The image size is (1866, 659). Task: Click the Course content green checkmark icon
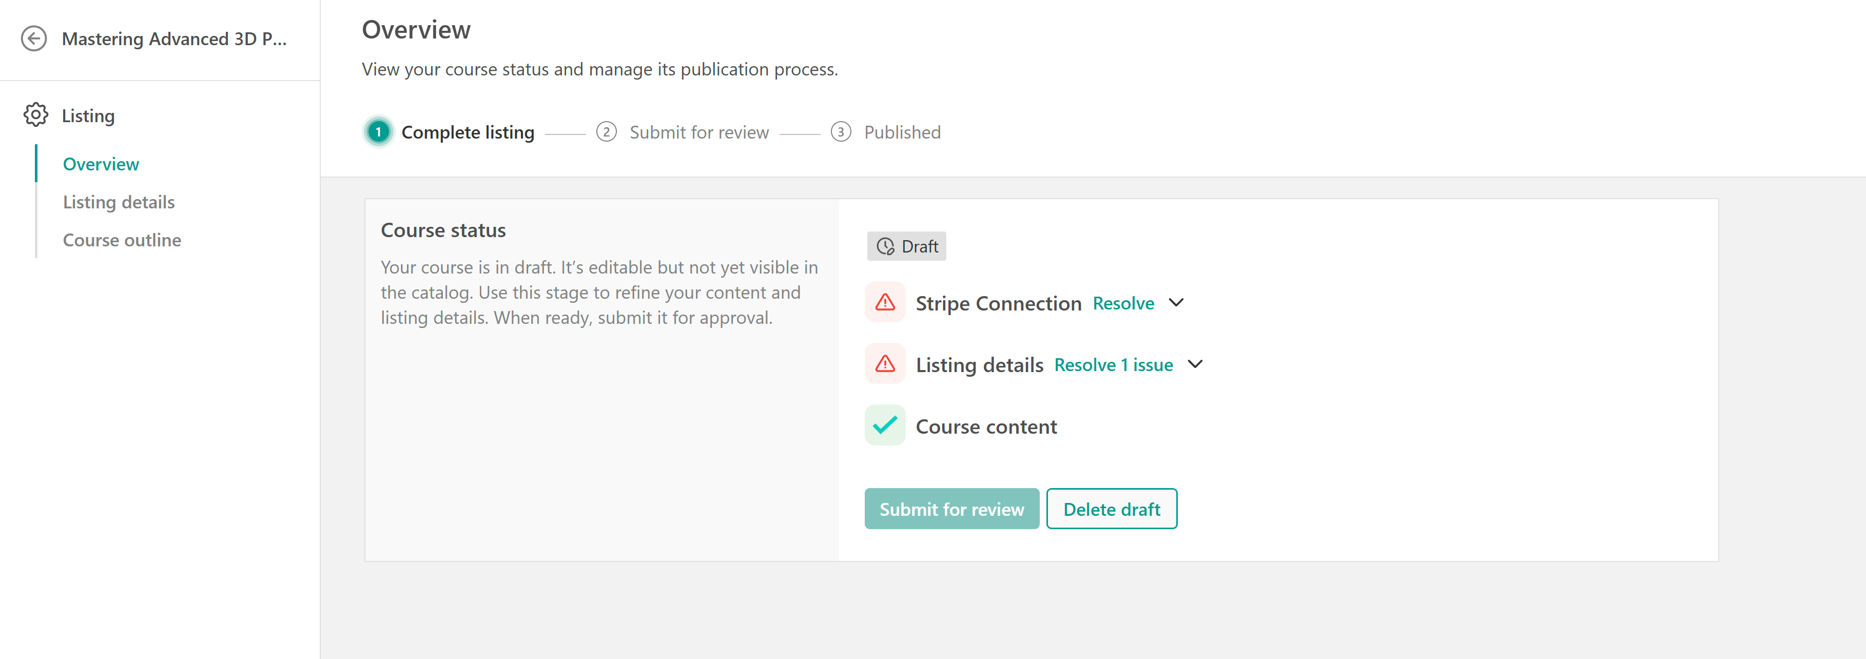pos(884,426)
